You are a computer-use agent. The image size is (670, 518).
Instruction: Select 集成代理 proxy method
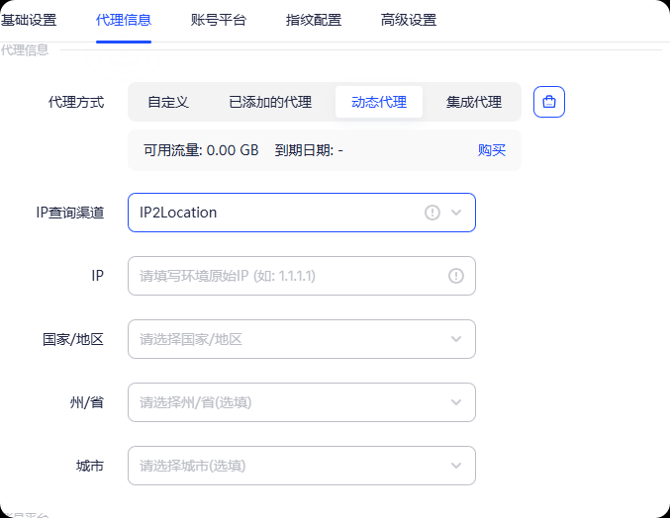(x=473, y=102)
